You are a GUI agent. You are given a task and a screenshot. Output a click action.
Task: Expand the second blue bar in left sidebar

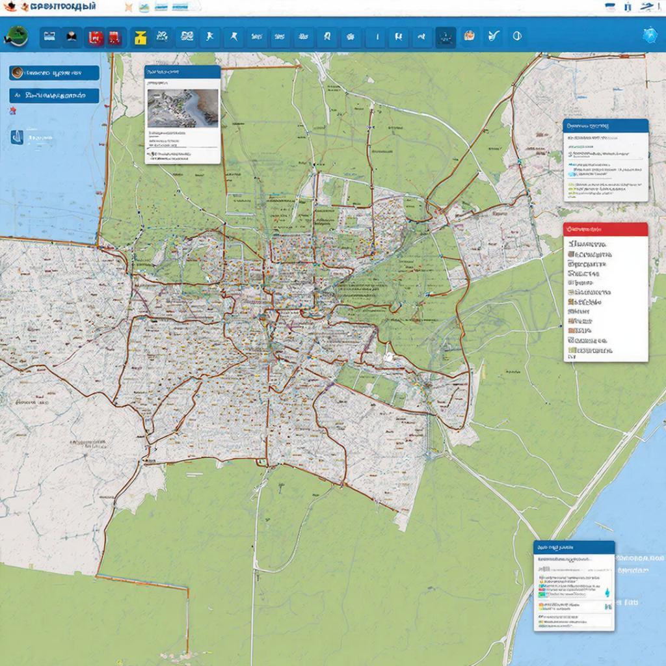point(53,96)
